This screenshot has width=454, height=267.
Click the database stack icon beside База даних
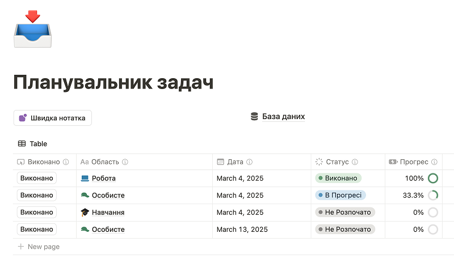coord(254,116)
